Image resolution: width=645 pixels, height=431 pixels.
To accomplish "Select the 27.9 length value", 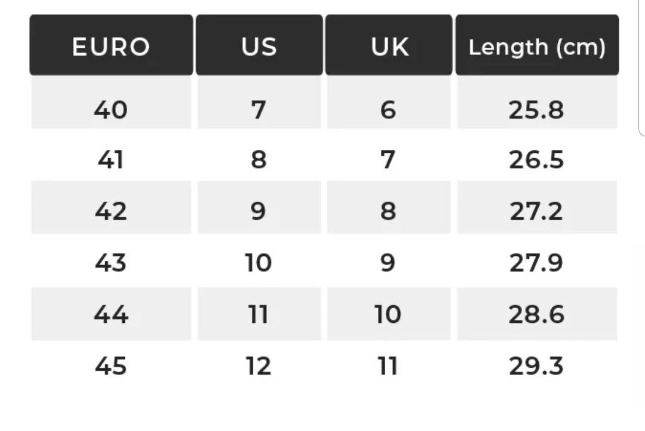I will pos(536,262).
